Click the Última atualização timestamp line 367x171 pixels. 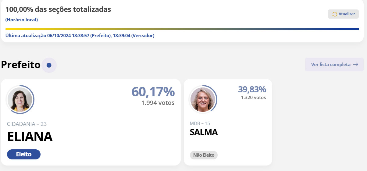[x=80, y=36]
